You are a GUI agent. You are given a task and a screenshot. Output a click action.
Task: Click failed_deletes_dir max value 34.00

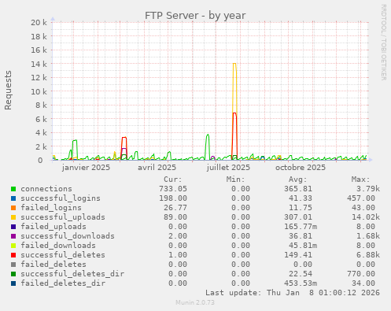[x=363, y=283]
